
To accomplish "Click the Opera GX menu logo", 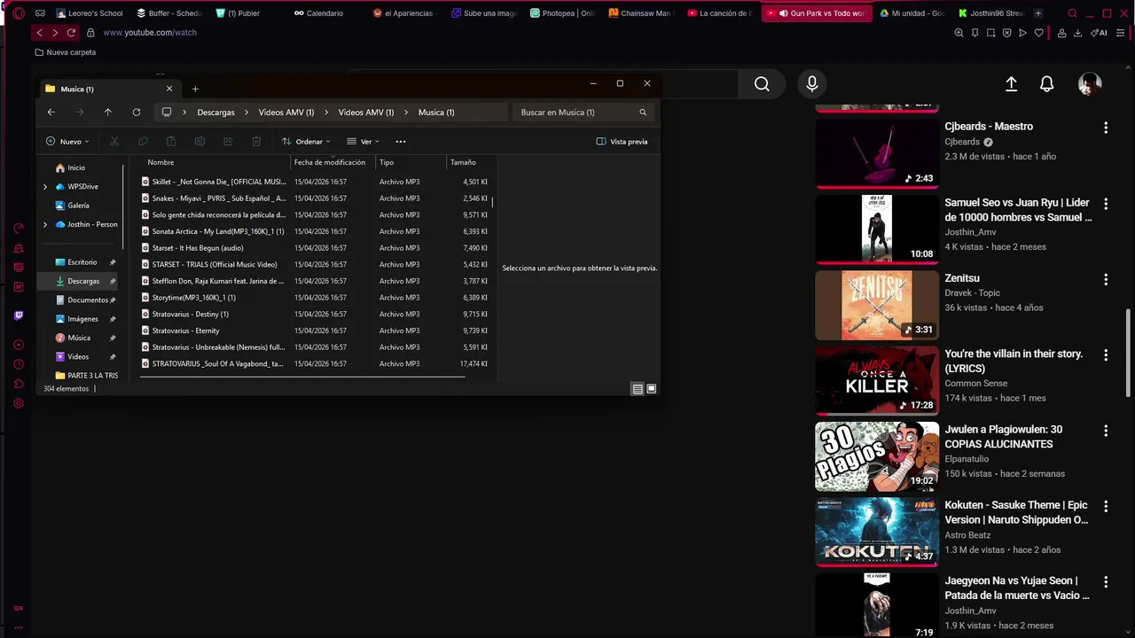I will (19, 13).
